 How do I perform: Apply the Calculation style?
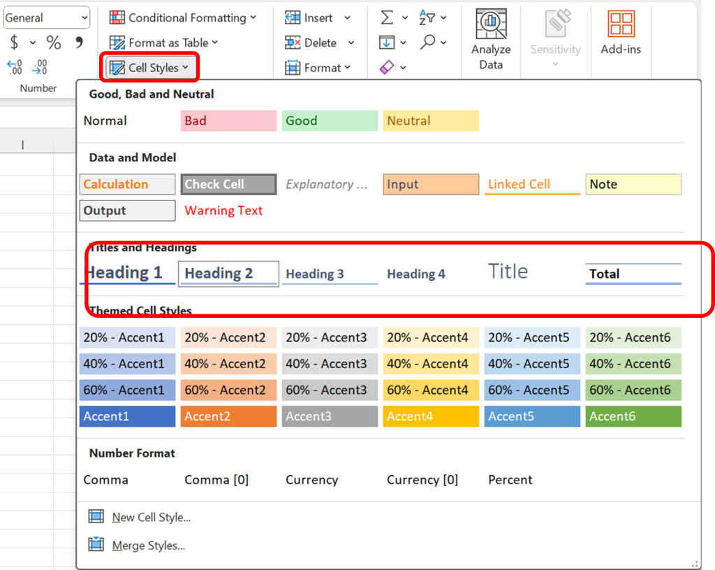coord(127,184)
